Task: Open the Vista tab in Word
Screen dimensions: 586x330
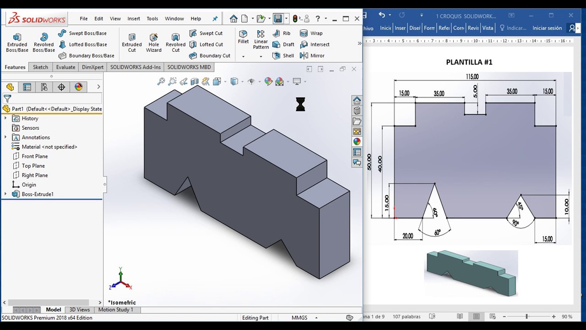Action: pyautogui.click(x=488, y=28)
